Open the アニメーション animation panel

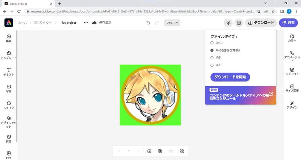(x=292, y=56)
